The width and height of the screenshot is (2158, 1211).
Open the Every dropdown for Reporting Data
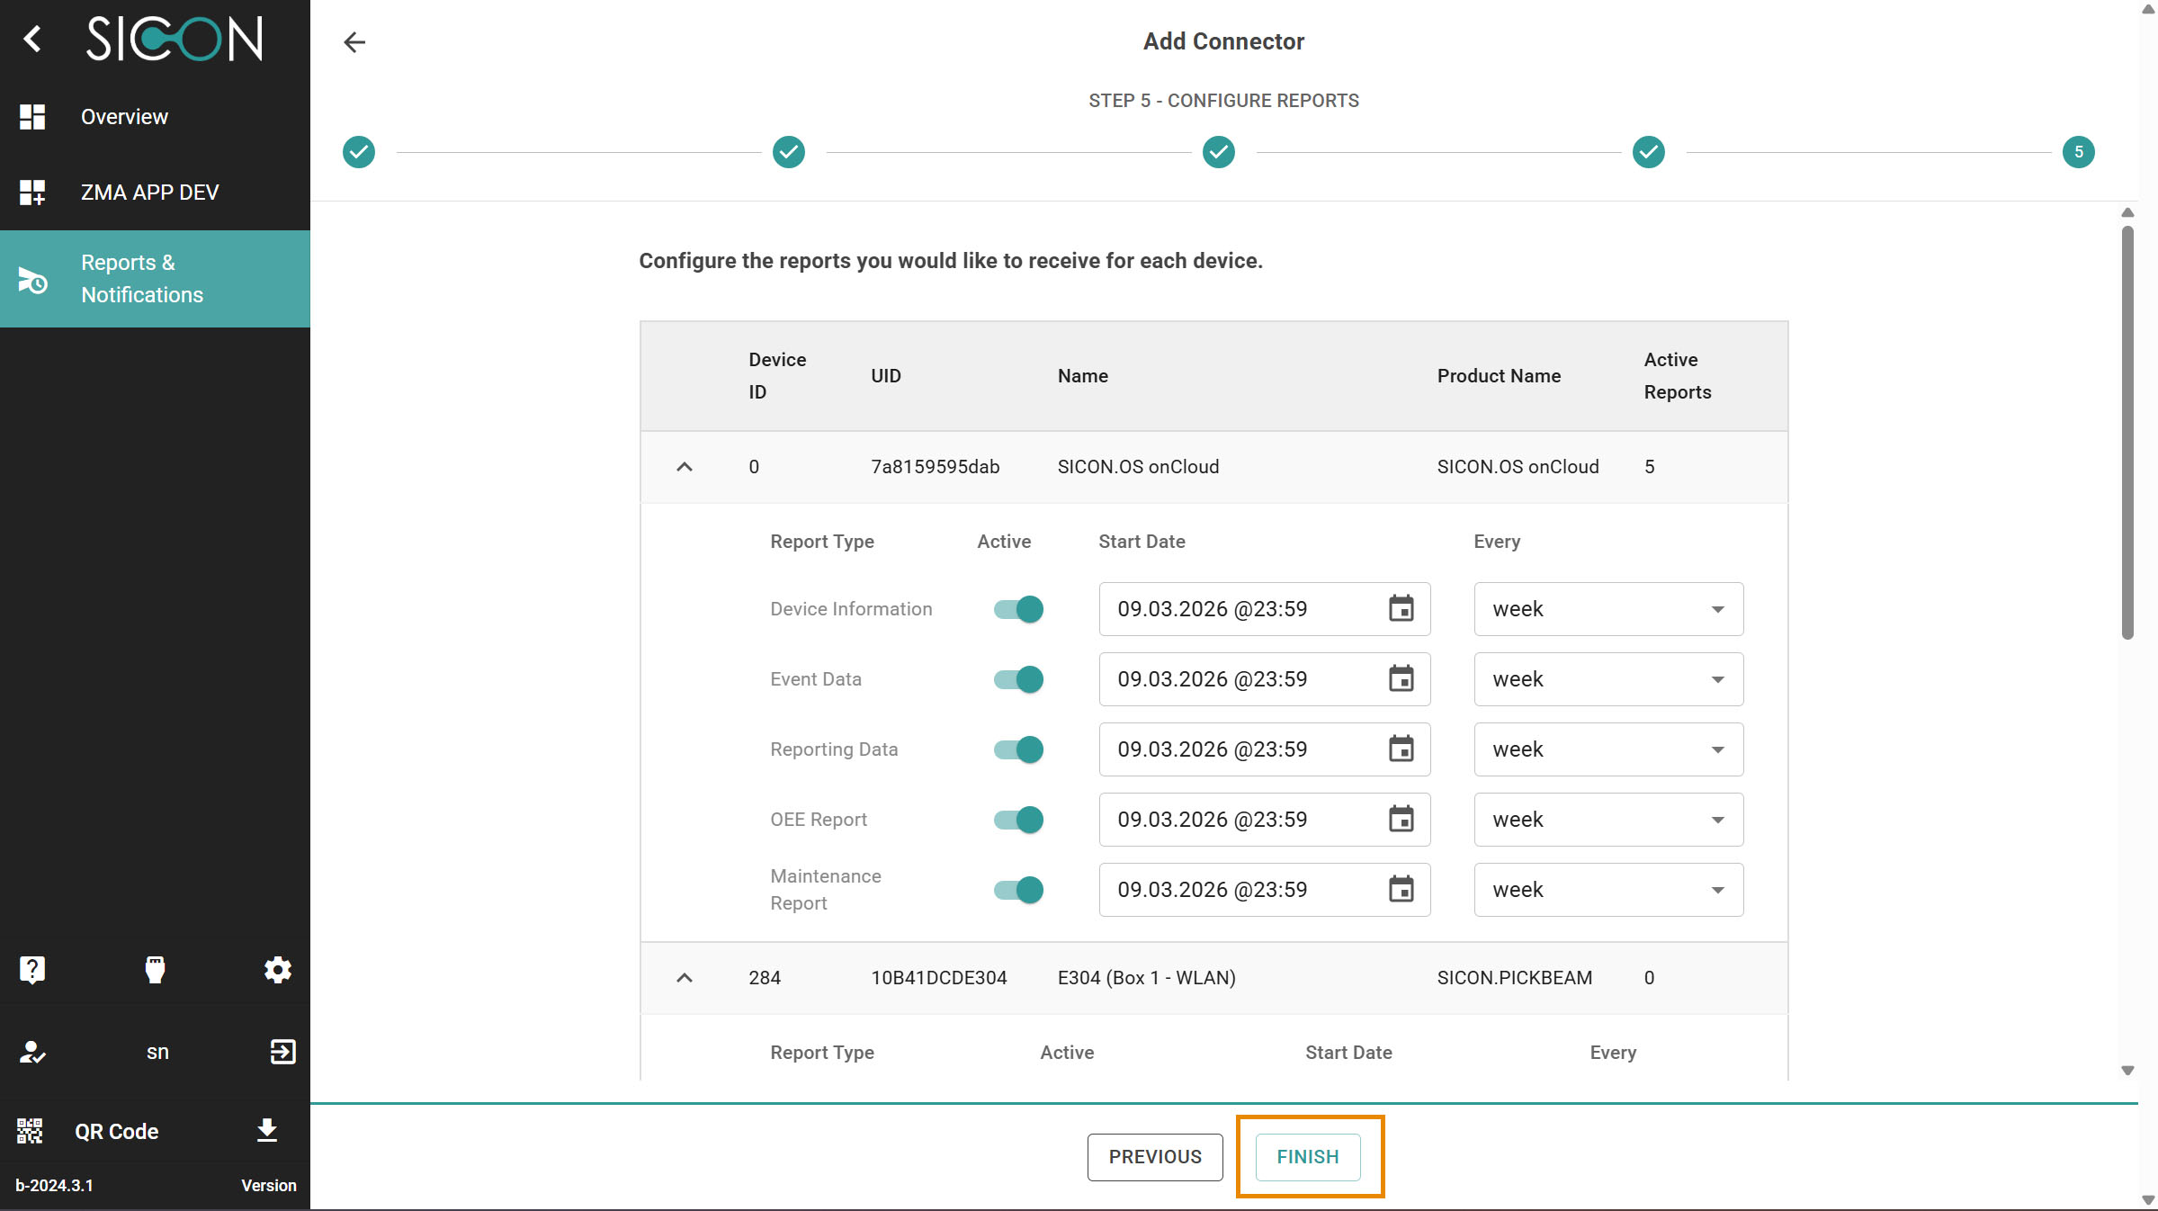[x=1607, y=749]
